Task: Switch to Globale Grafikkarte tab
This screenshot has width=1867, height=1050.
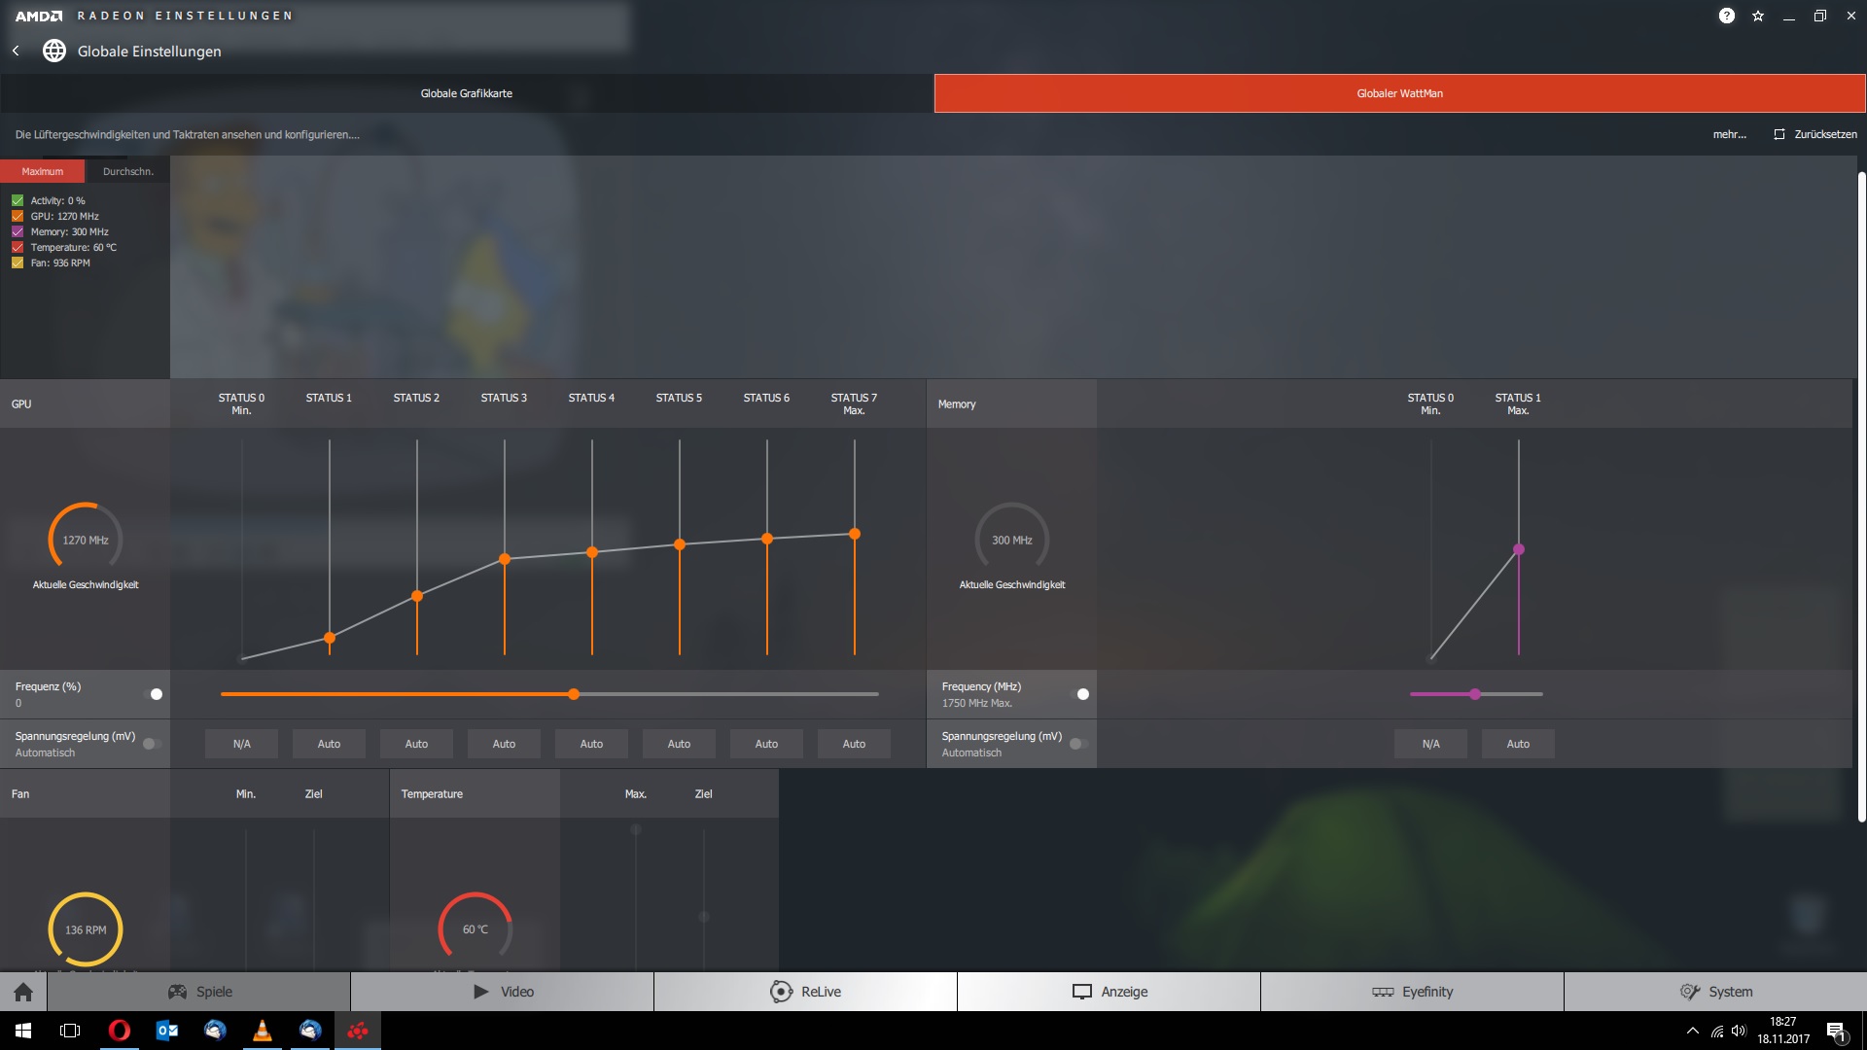Action: [467, 93]
